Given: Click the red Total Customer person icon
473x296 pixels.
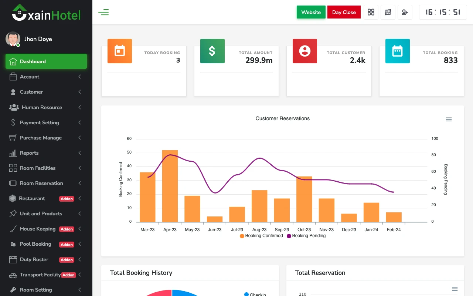Looking at the screenshot, I should [x=305, y=51].
